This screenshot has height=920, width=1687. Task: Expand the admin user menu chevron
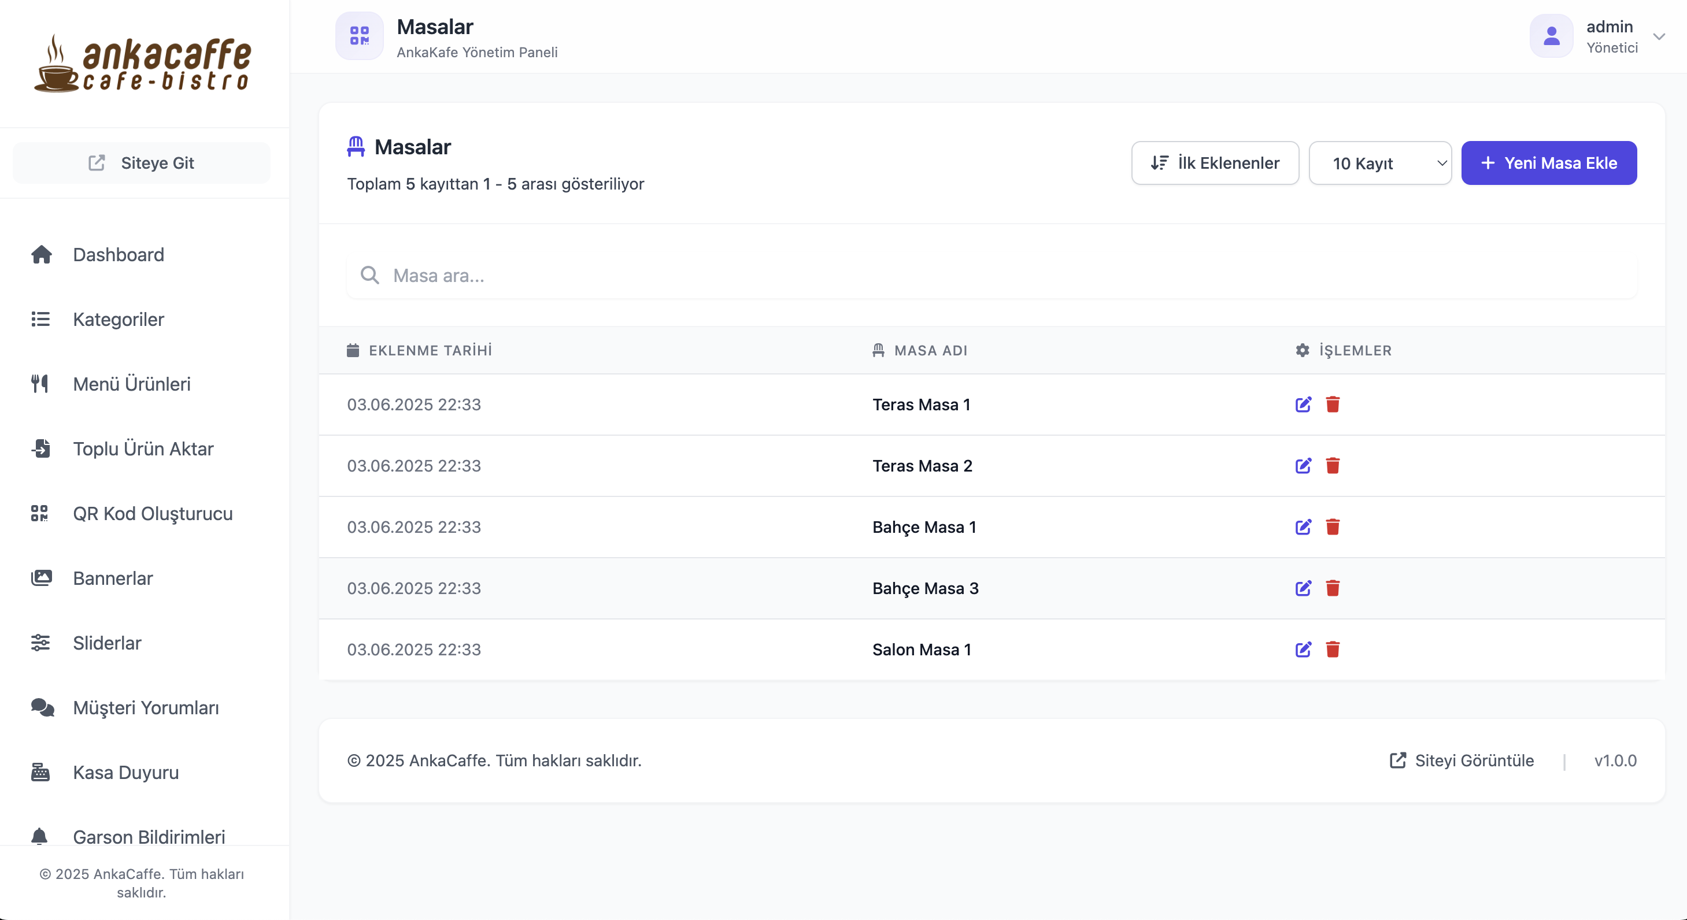1659,36
